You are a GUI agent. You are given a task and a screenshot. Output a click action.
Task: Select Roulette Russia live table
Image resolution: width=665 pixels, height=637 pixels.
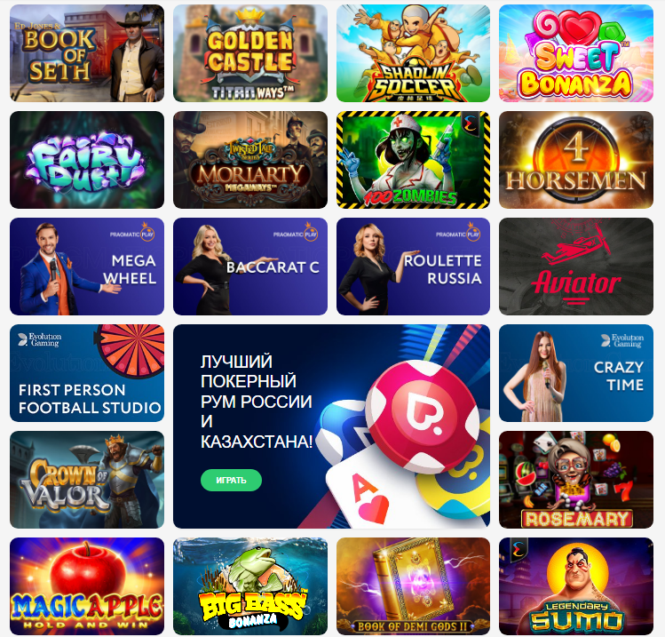tap(413, 267)
